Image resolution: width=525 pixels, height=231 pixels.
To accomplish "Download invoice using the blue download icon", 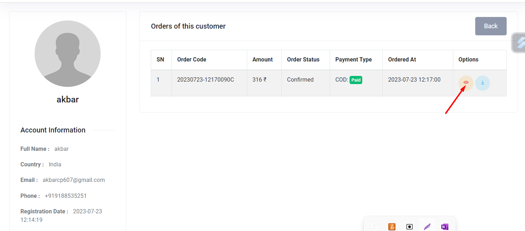I will (x=482, y=83).
